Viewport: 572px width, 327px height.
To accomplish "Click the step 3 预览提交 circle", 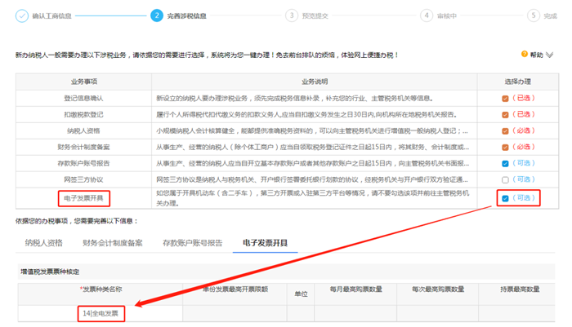I will [x=291, y=15].
